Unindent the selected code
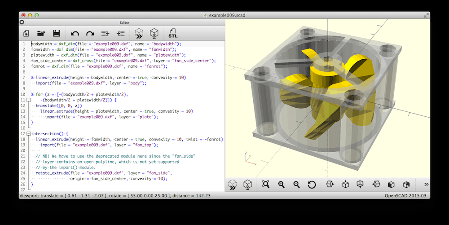449x225 pixels. click(x=105, y=33)
